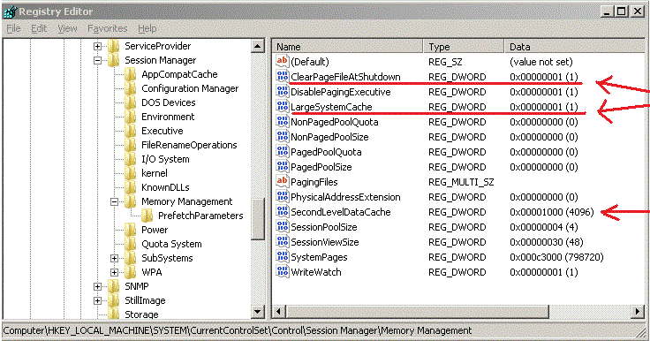
Task: Select the AppCompatCache key
Action: pyautogui.click(x=179, y=74)
